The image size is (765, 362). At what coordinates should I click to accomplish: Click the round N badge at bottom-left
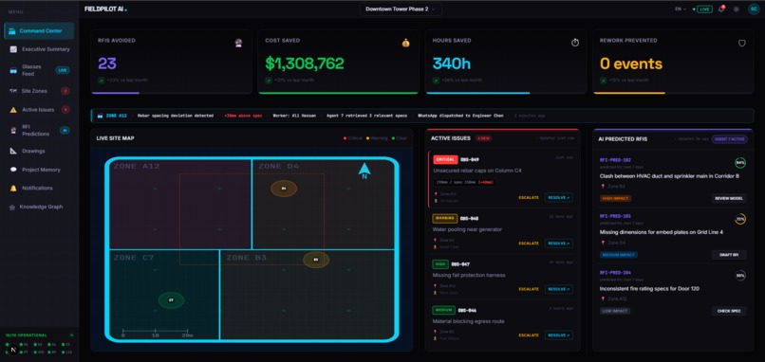pyautogui.click(x=13, y=350)
